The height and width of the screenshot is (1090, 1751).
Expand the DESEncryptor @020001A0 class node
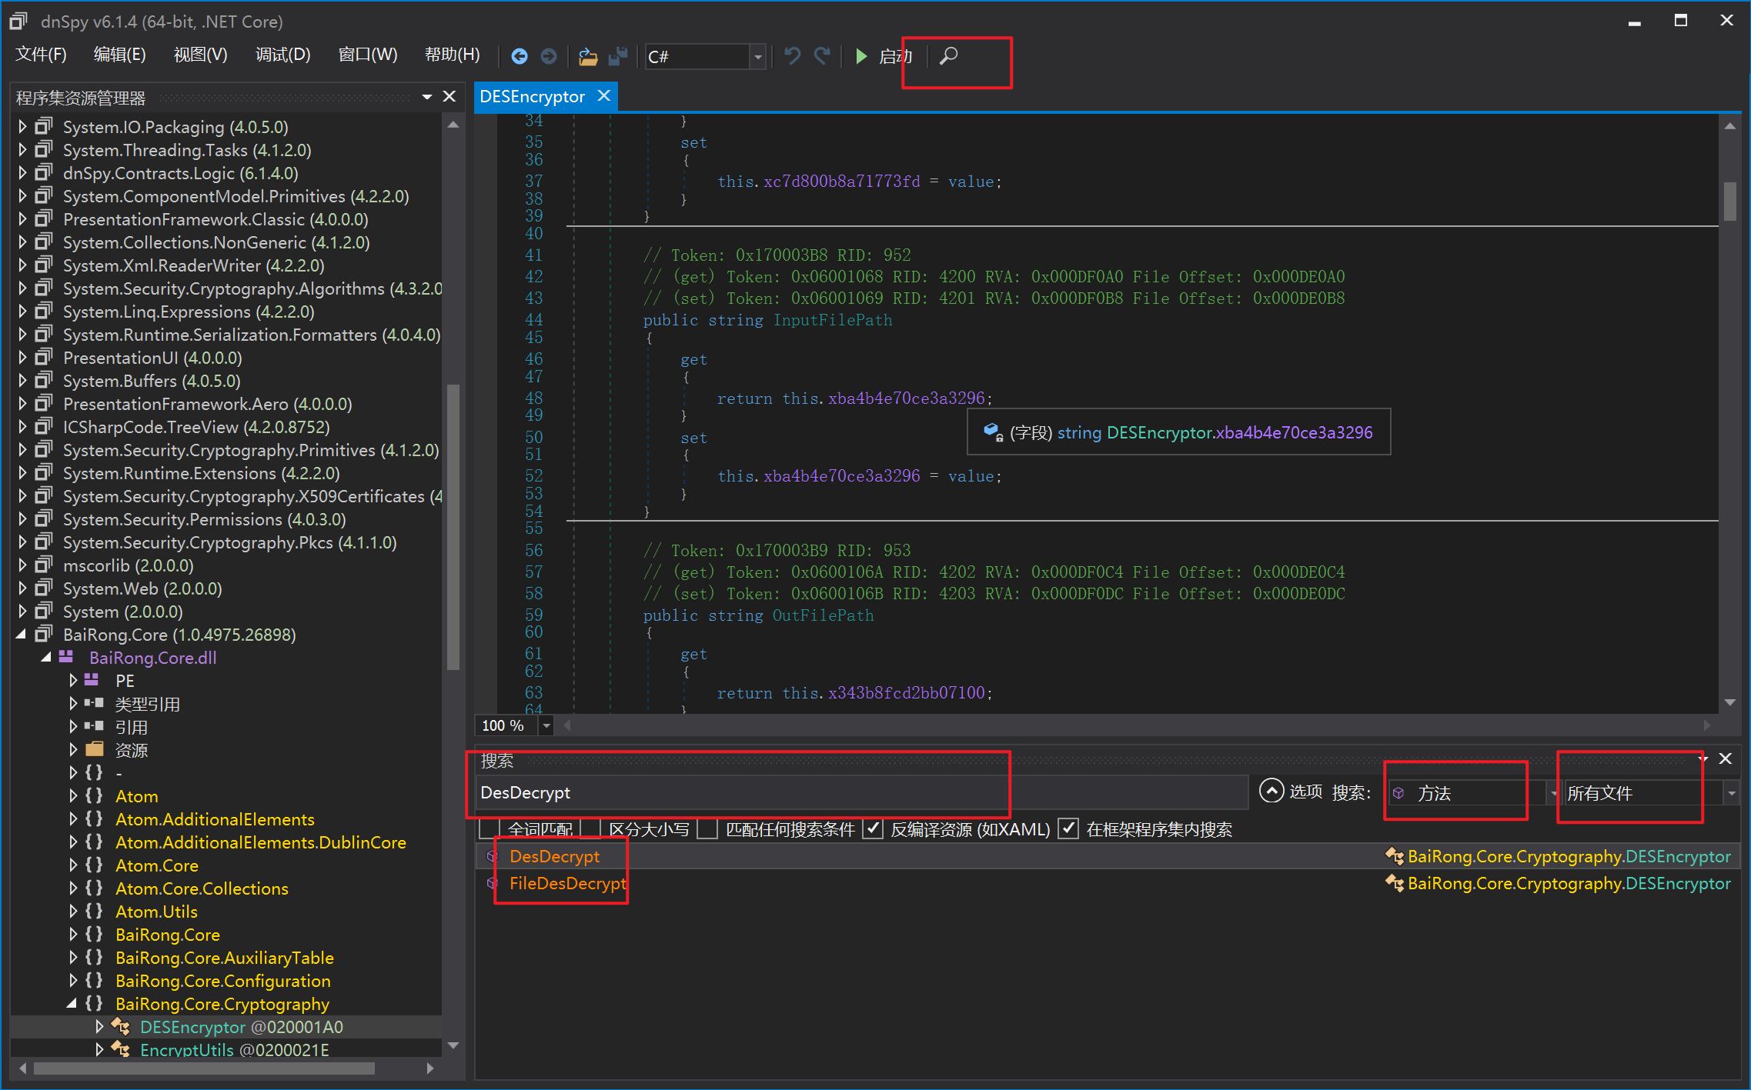pyautogui.click(x=99, y=1026)
